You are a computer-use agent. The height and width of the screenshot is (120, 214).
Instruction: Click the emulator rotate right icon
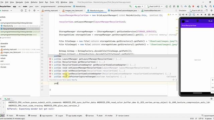[x=194, y=15]
